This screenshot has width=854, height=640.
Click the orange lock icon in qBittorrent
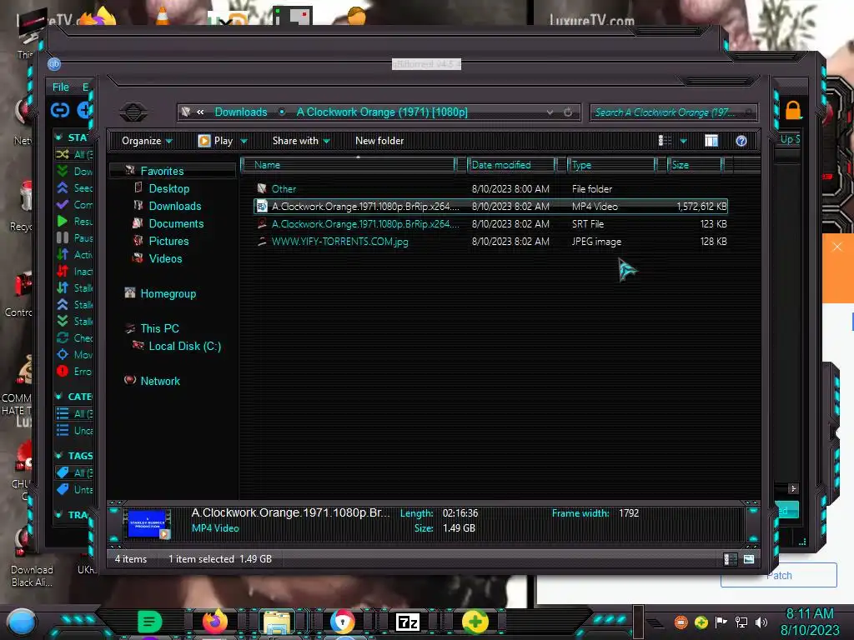click(x=793, y=111)
